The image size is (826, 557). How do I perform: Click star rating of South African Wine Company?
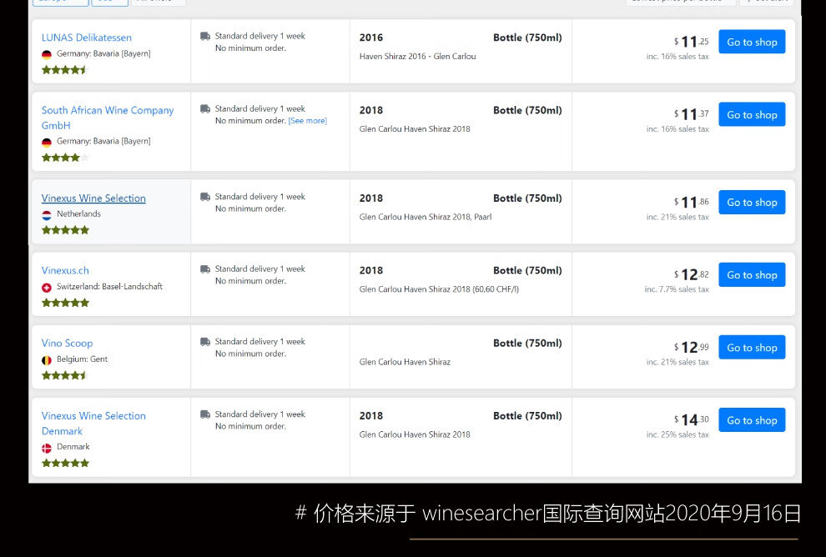(x=65, y=157)
